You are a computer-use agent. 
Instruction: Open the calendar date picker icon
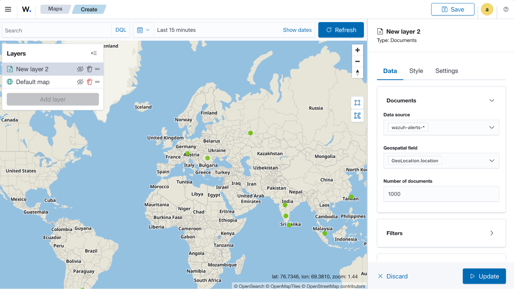click(x=140, y=30)
